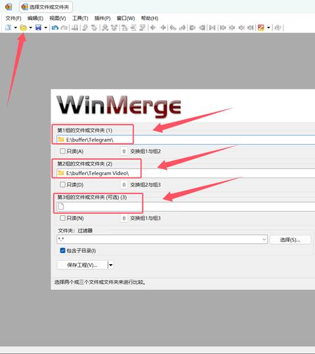Click the New document toolbar icon
The width and height of the screenshot is (315, 354).
pos(8,28)
